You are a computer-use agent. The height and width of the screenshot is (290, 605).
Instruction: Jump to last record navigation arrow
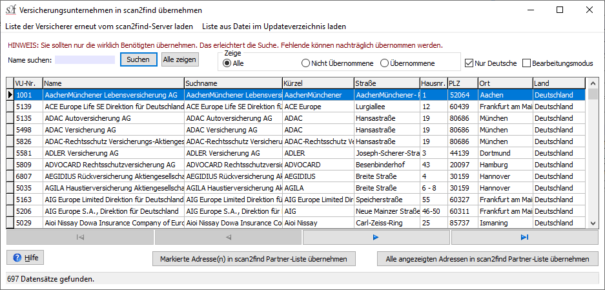coord(524,238)
